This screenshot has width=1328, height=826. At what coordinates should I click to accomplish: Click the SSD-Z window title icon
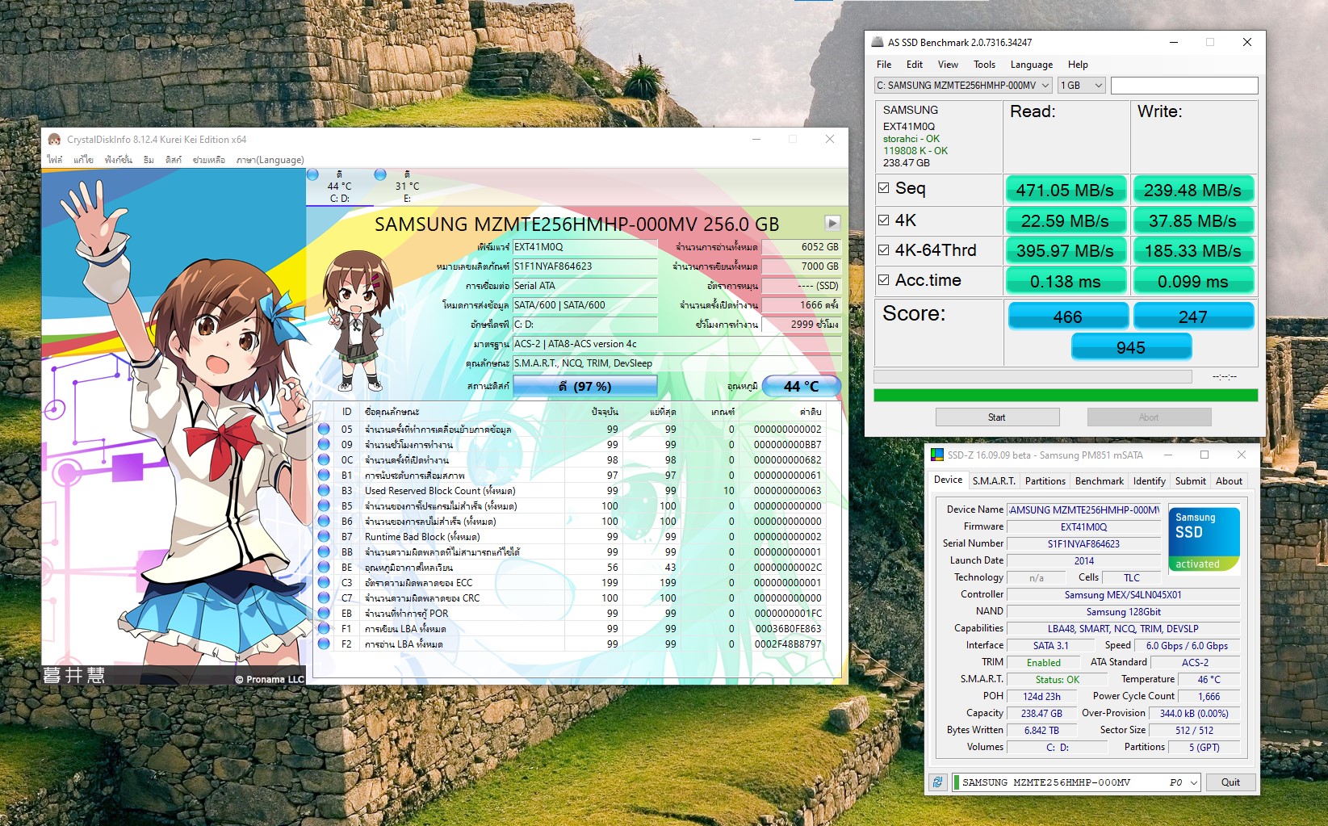pyautogui.click(x=936, y=455)
